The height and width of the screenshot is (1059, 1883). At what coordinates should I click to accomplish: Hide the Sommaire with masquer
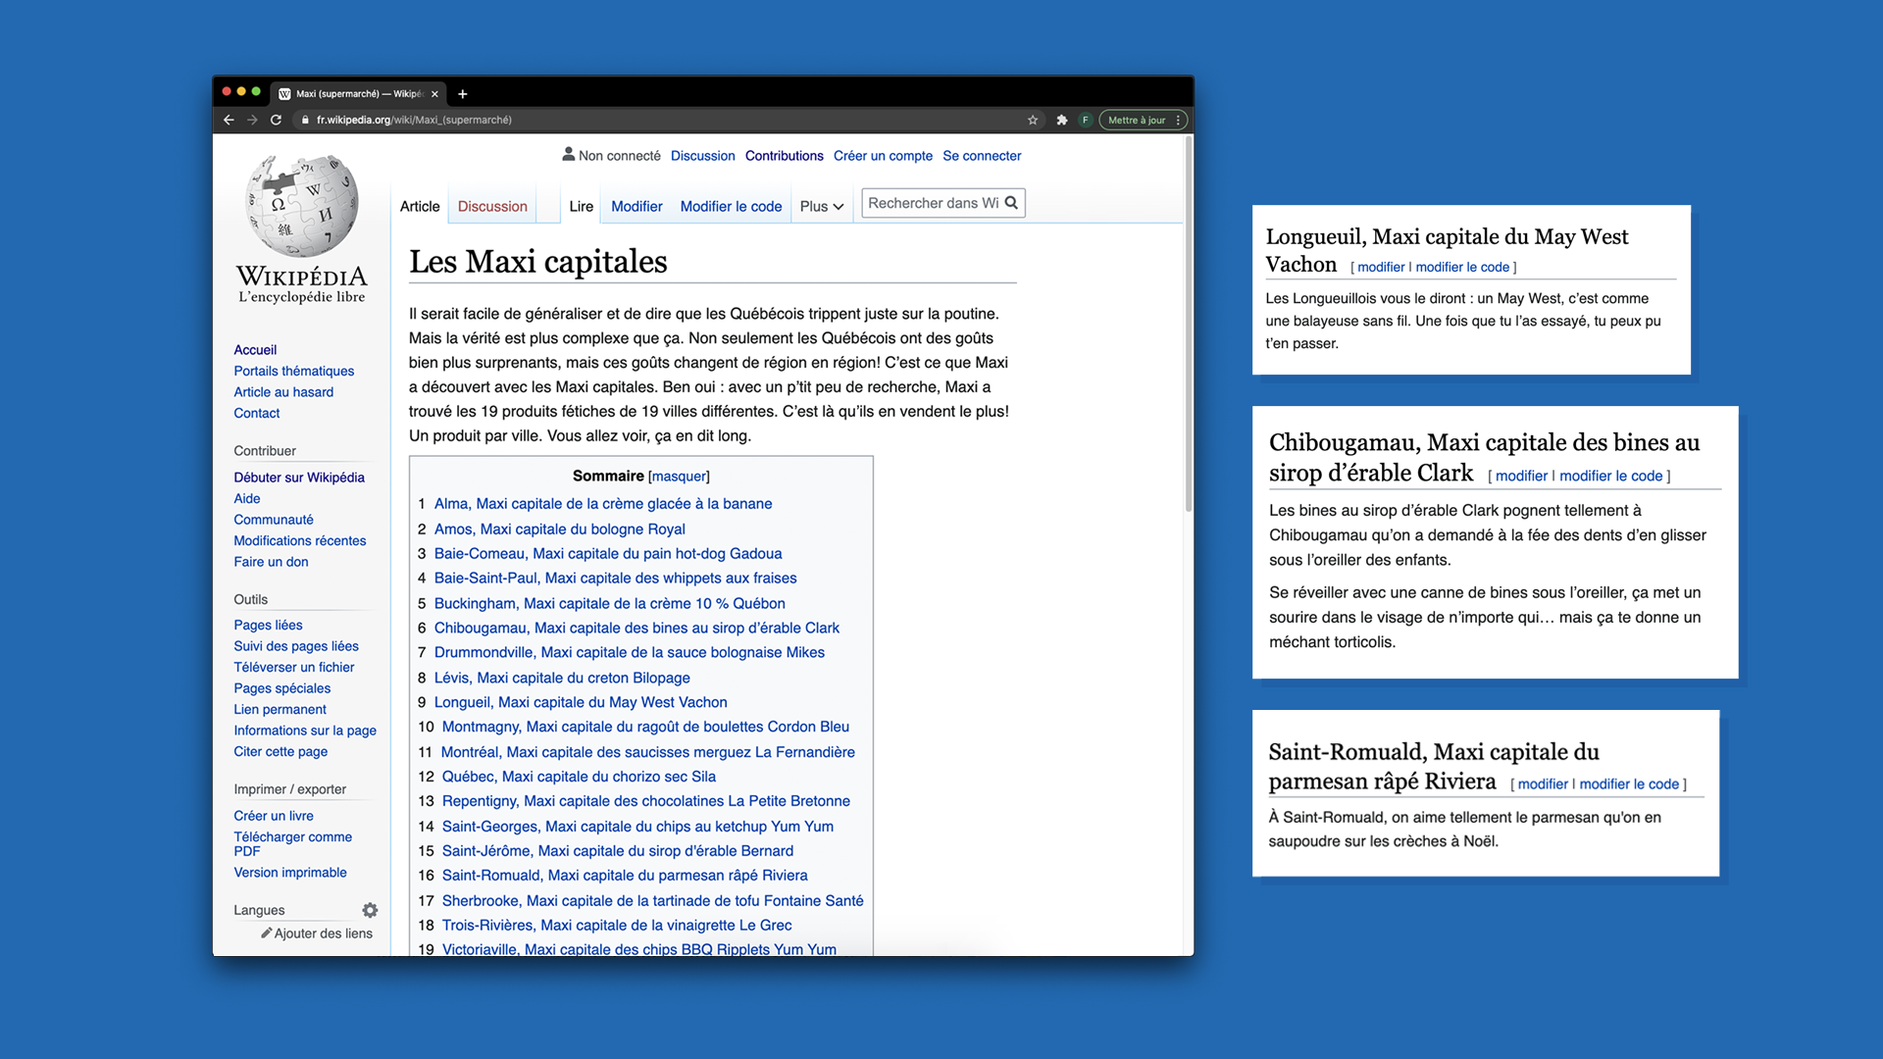pyautogui.click(x=679, y=477)
